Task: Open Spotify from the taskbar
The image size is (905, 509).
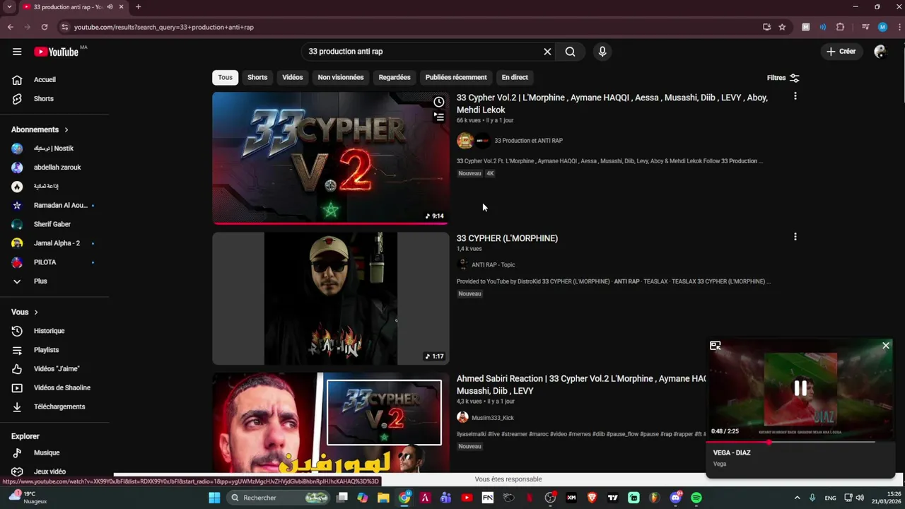Action: tap(696, 498)
